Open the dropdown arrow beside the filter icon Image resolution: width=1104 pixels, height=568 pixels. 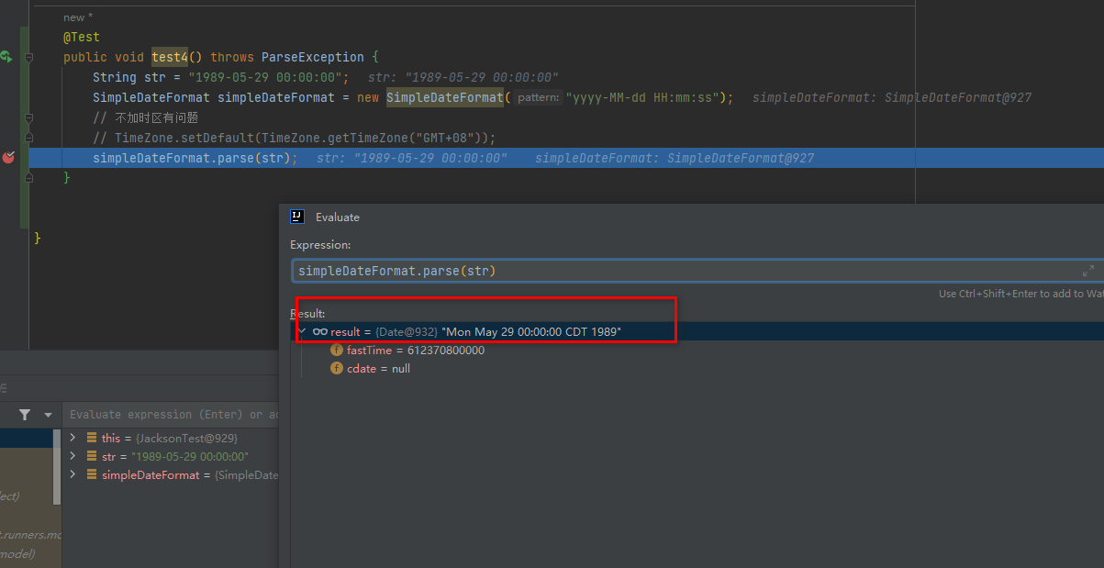(x=48, y=415)
